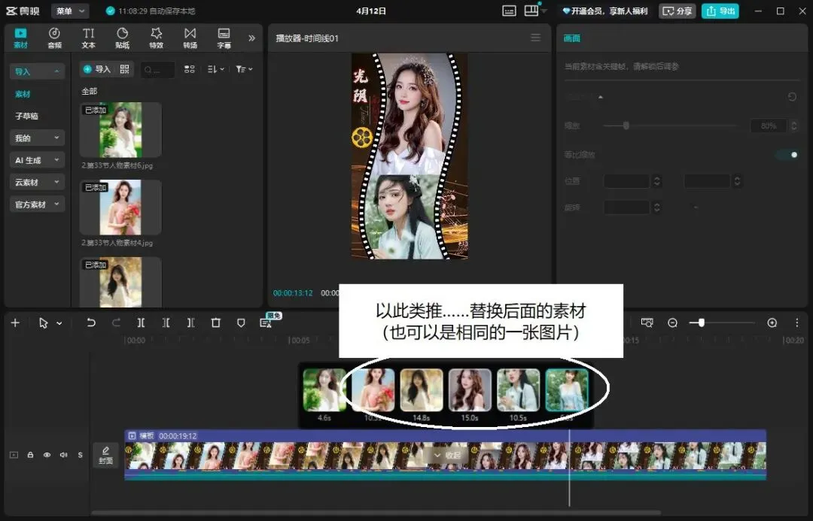This screenshot has height=521, width=813.
Task: Click the keyboard shortcuts icon in title bar
Action: [x=509, y=11]
